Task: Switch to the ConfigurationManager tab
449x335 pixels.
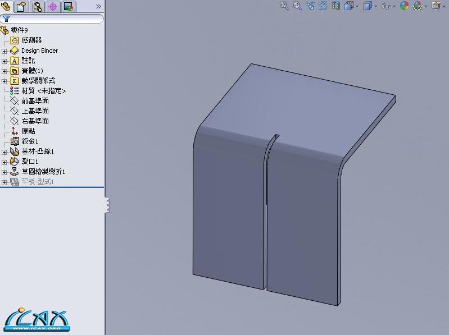Action: point(37,6)
